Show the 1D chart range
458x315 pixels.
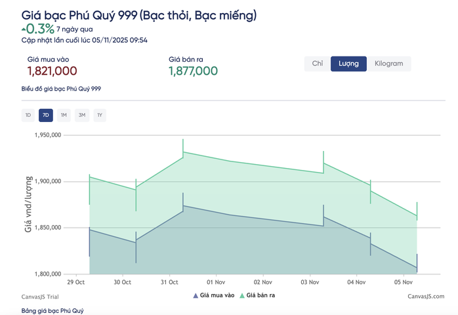tap(28, 115)
